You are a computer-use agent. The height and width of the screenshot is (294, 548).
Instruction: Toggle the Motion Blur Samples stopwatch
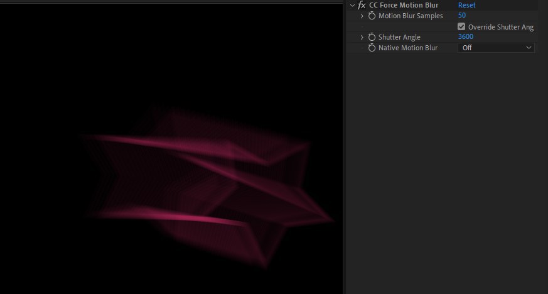[372, 16]
